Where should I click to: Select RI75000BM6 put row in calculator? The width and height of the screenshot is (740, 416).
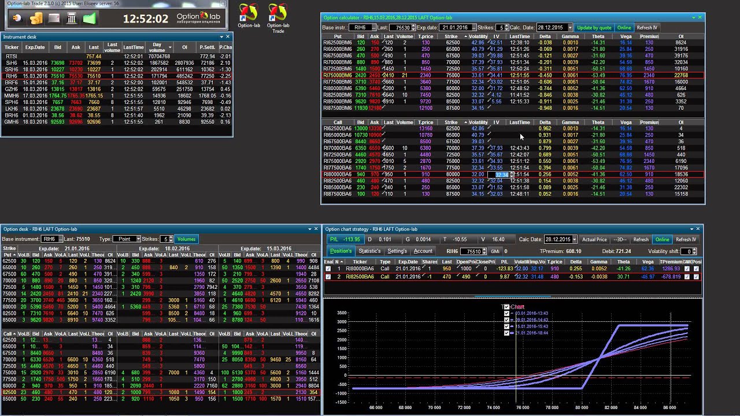tap(512, 75)
